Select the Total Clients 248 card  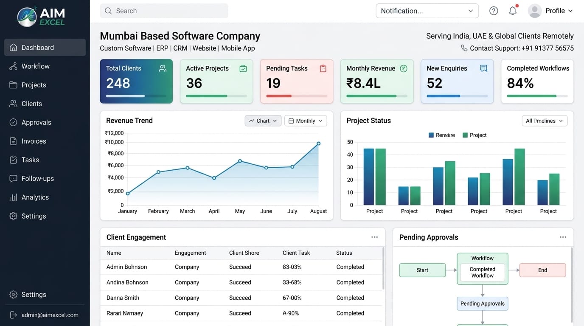click(136, 81)
